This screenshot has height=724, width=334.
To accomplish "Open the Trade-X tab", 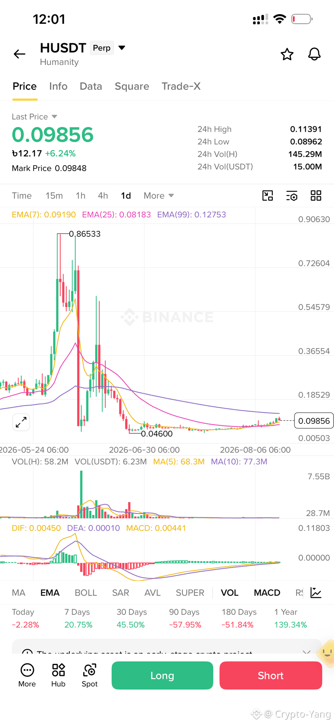I will [181, 86].
